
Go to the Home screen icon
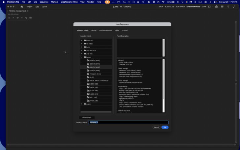(22, 7)
